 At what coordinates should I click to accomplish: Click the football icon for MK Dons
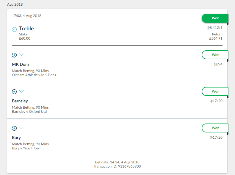click(x=14, y=55)
